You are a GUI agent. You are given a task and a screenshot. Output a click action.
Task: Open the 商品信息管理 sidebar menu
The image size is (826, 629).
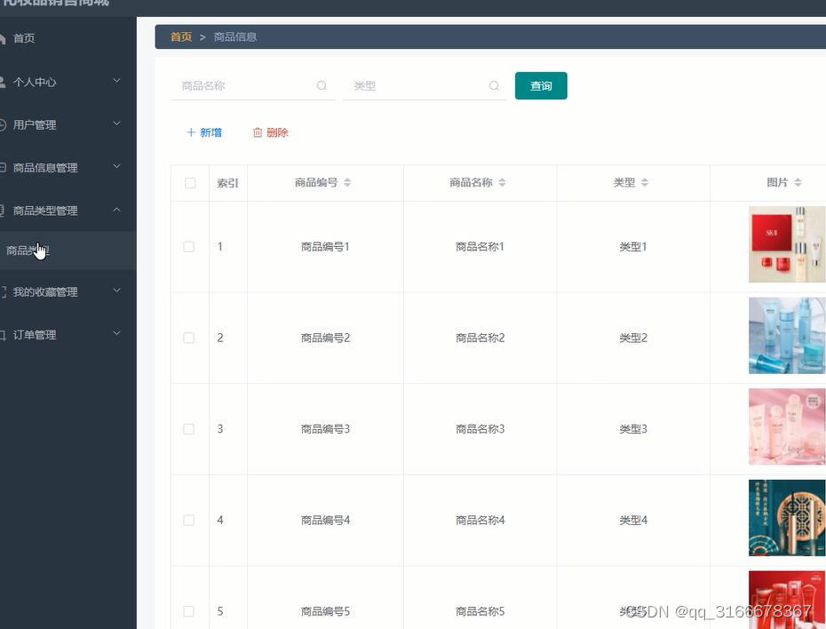click(68, 168)
